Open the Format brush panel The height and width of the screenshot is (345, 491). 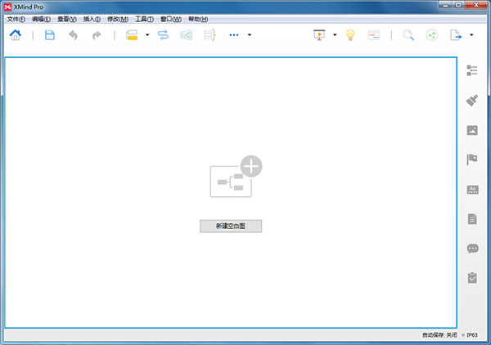472,101
